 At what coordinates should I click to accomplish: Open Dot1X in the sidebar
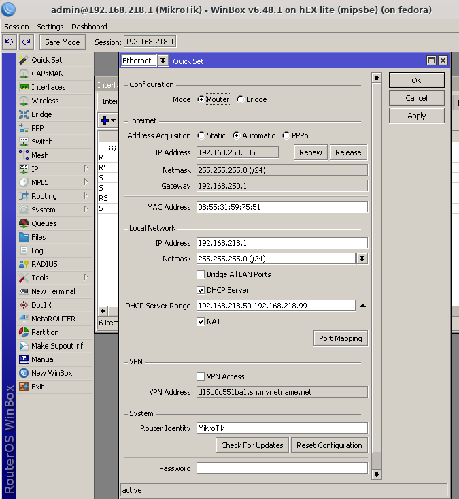[x=54, y=305]
